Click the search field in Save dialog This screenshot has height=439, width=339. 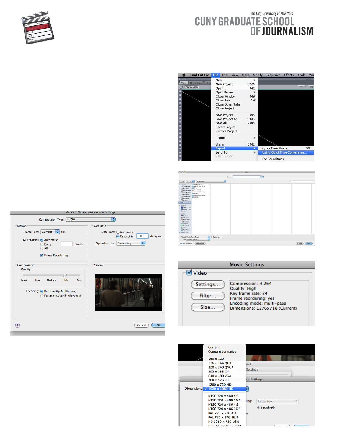pos(302,182)
